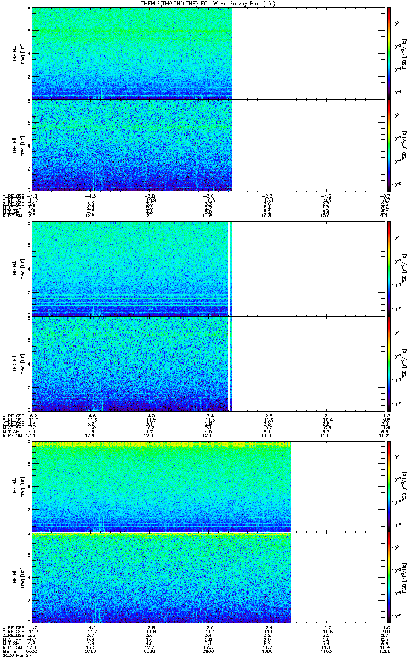This screenshot has height=659, width=411.
Task: Click the PSD color bar beside THE B-perpendicular
Action: pos(389,486)
